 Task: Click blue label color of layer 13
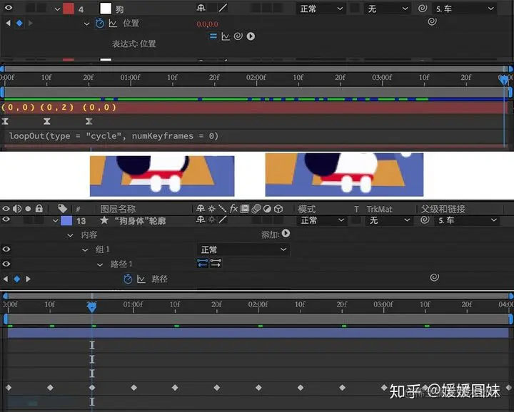click(66, 220)
